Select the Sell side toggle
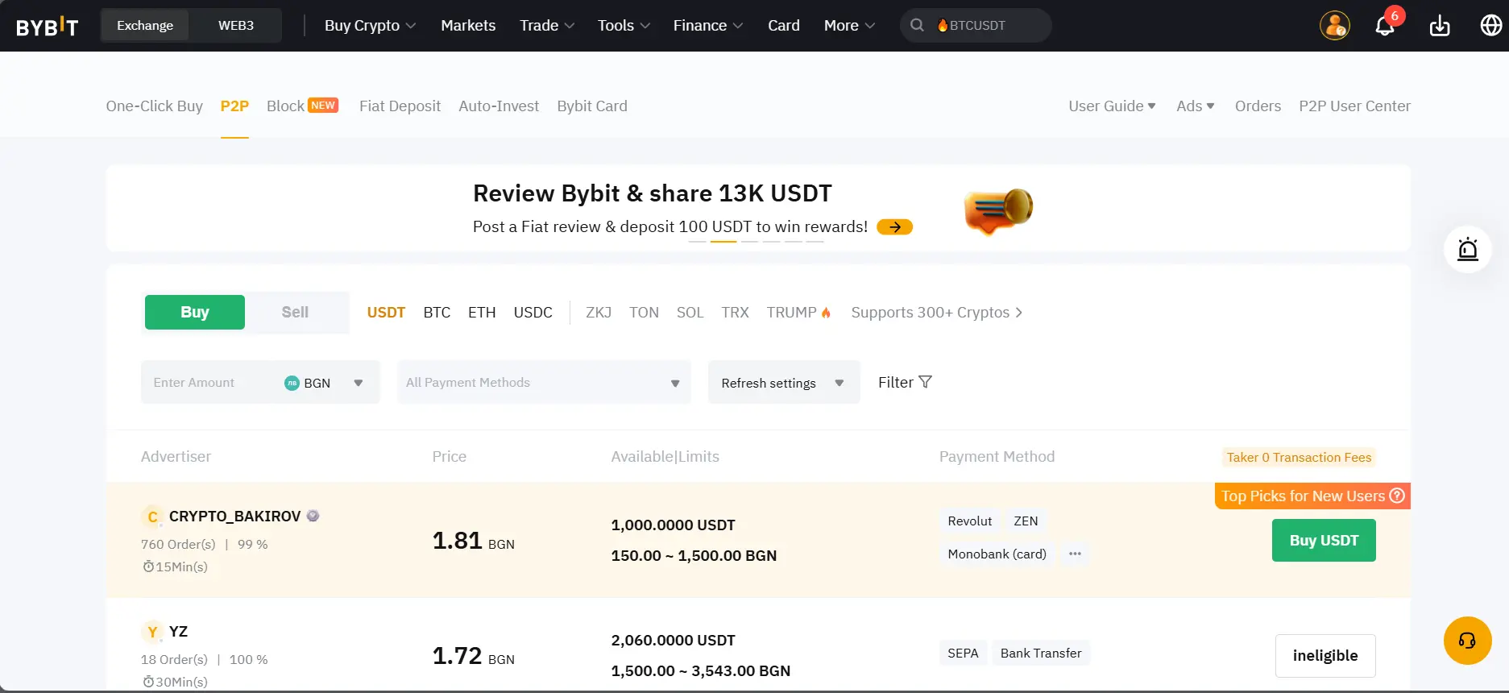This screenshot has height=693, width=1509. point(295,312)
